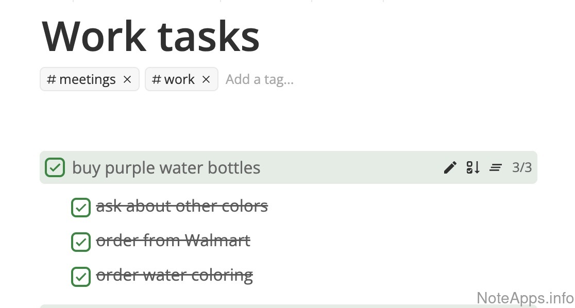The image size is (575, 308).
Task: Click the order from Walmart item text
Action: (x=173, y=241)
